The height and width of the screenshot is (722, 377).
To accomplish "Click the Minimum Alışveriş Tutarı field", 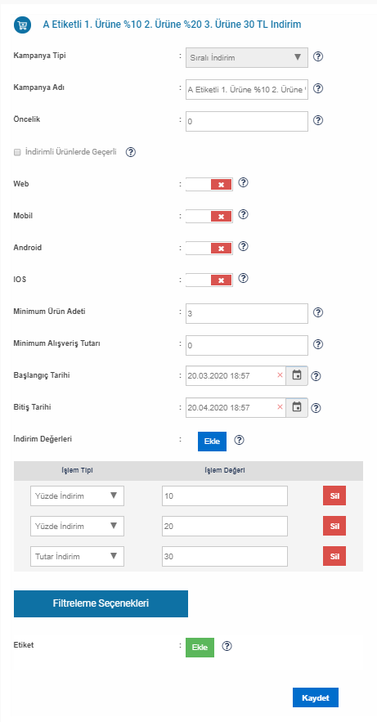I will coord(247,345).
